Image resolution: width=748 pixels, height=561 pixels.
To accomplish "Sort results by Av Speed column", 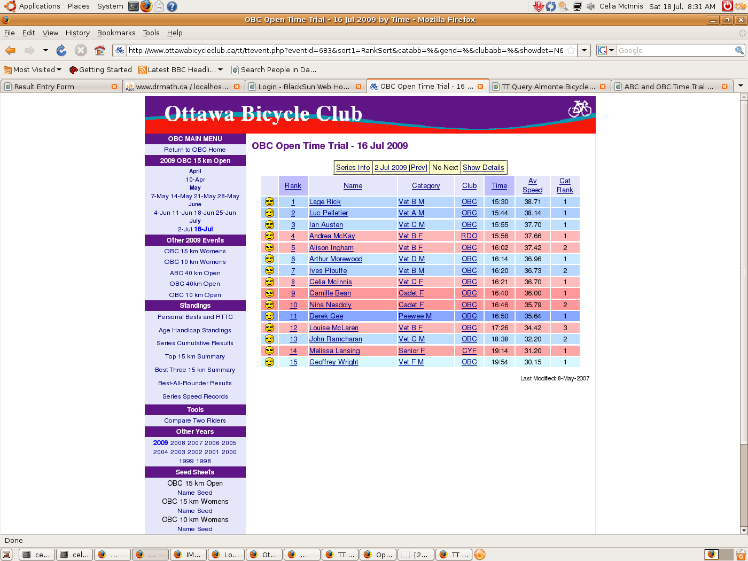I will (x=532, y=185).
